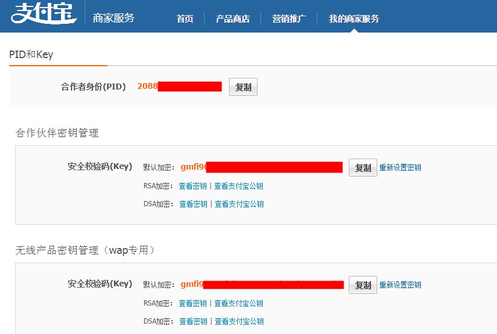Select the PID value starting 2088
497x334 pixels.
[x=180, y=86]
